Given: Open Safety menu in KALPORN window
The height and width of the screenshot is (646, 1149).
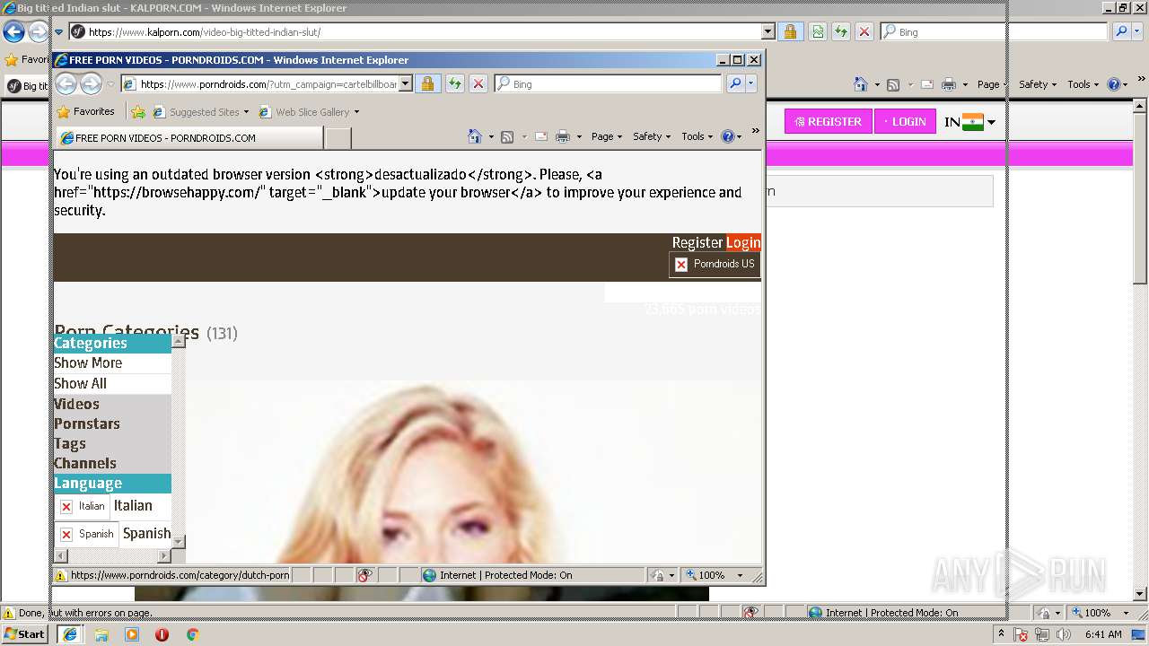Looking at the screenshot, I should click(x=1039, y=84).
